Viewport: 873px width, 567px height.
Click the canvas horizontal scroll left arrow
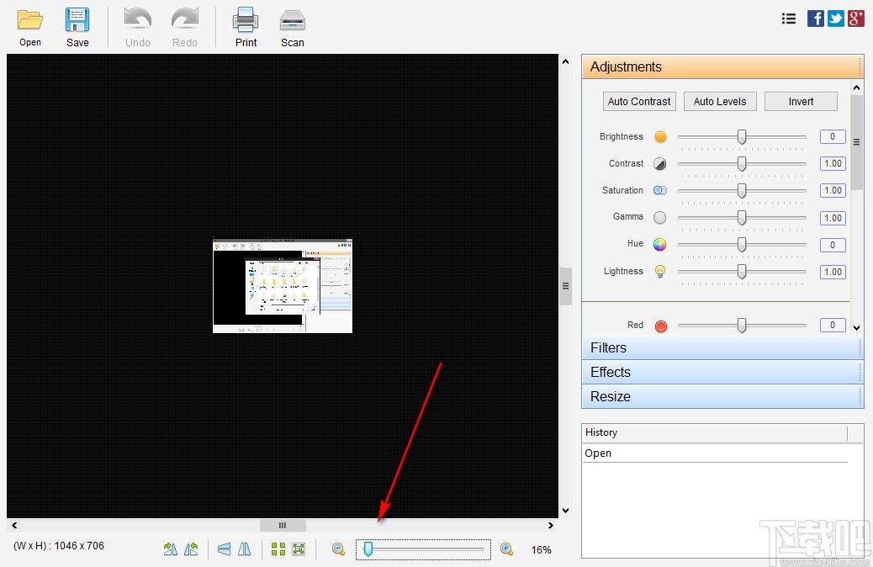(x=14, y=525)
